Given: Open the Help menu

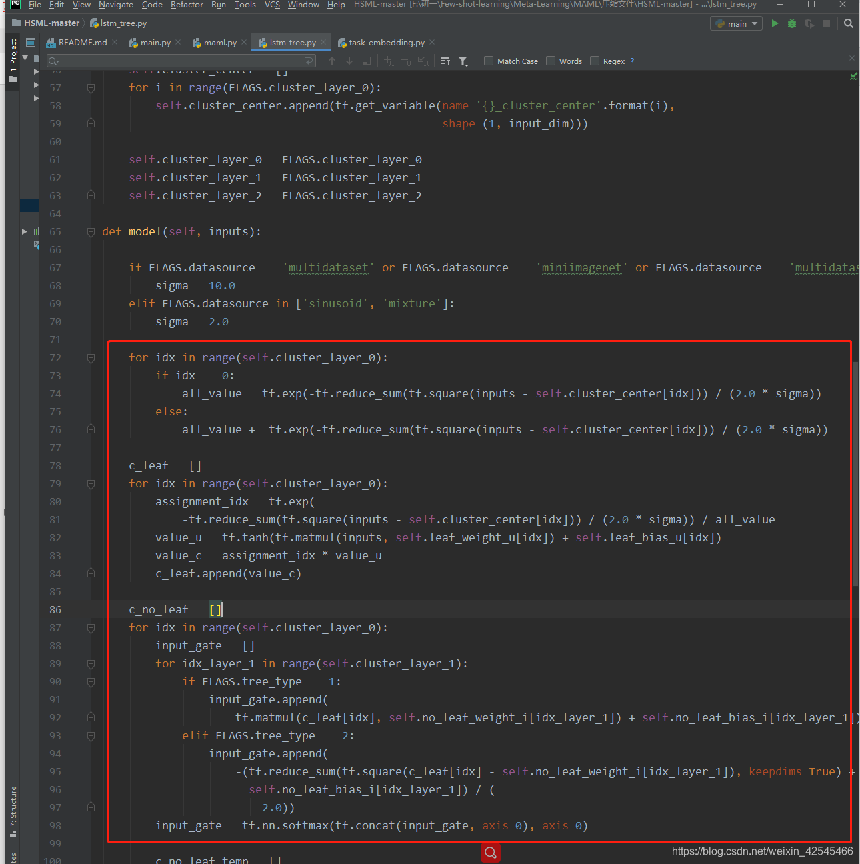Looking at the screenshot, I should coord(336,5).
